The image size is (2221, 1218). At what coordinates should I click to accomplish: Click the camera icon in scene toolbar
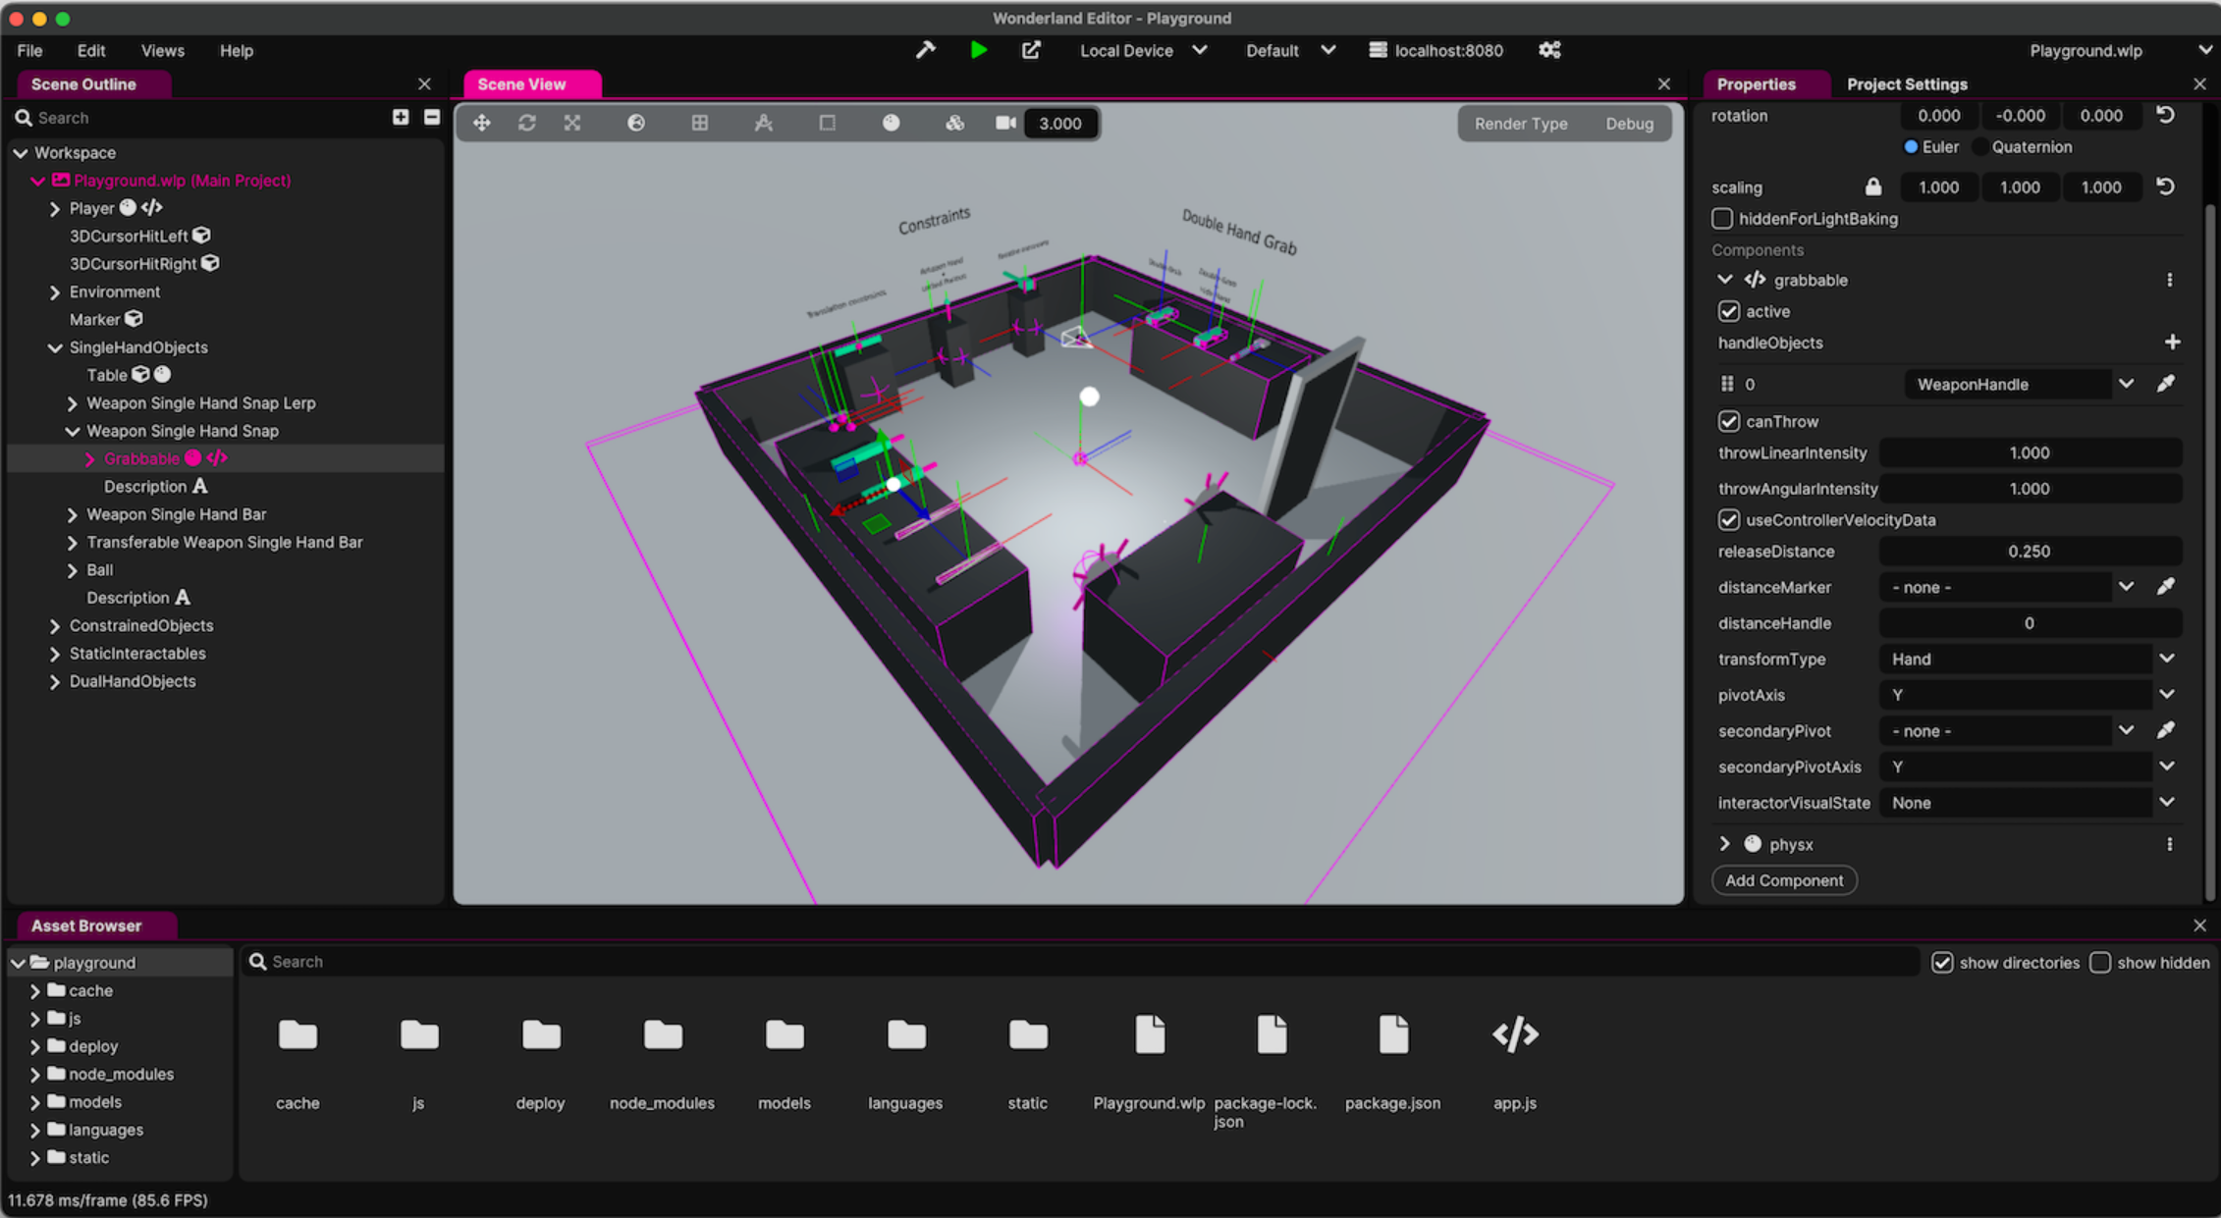[x=1005, y=123]
